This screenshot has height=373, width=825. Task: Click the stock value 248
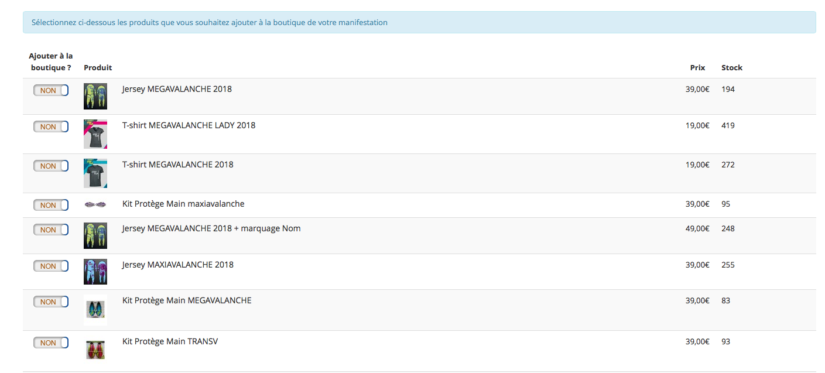pos(728,228)
